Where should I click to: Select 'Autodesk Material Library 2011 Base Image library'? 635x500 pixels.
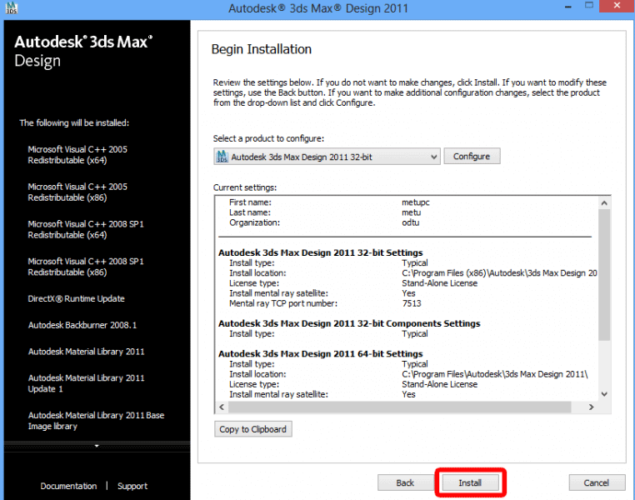[96, 421]
